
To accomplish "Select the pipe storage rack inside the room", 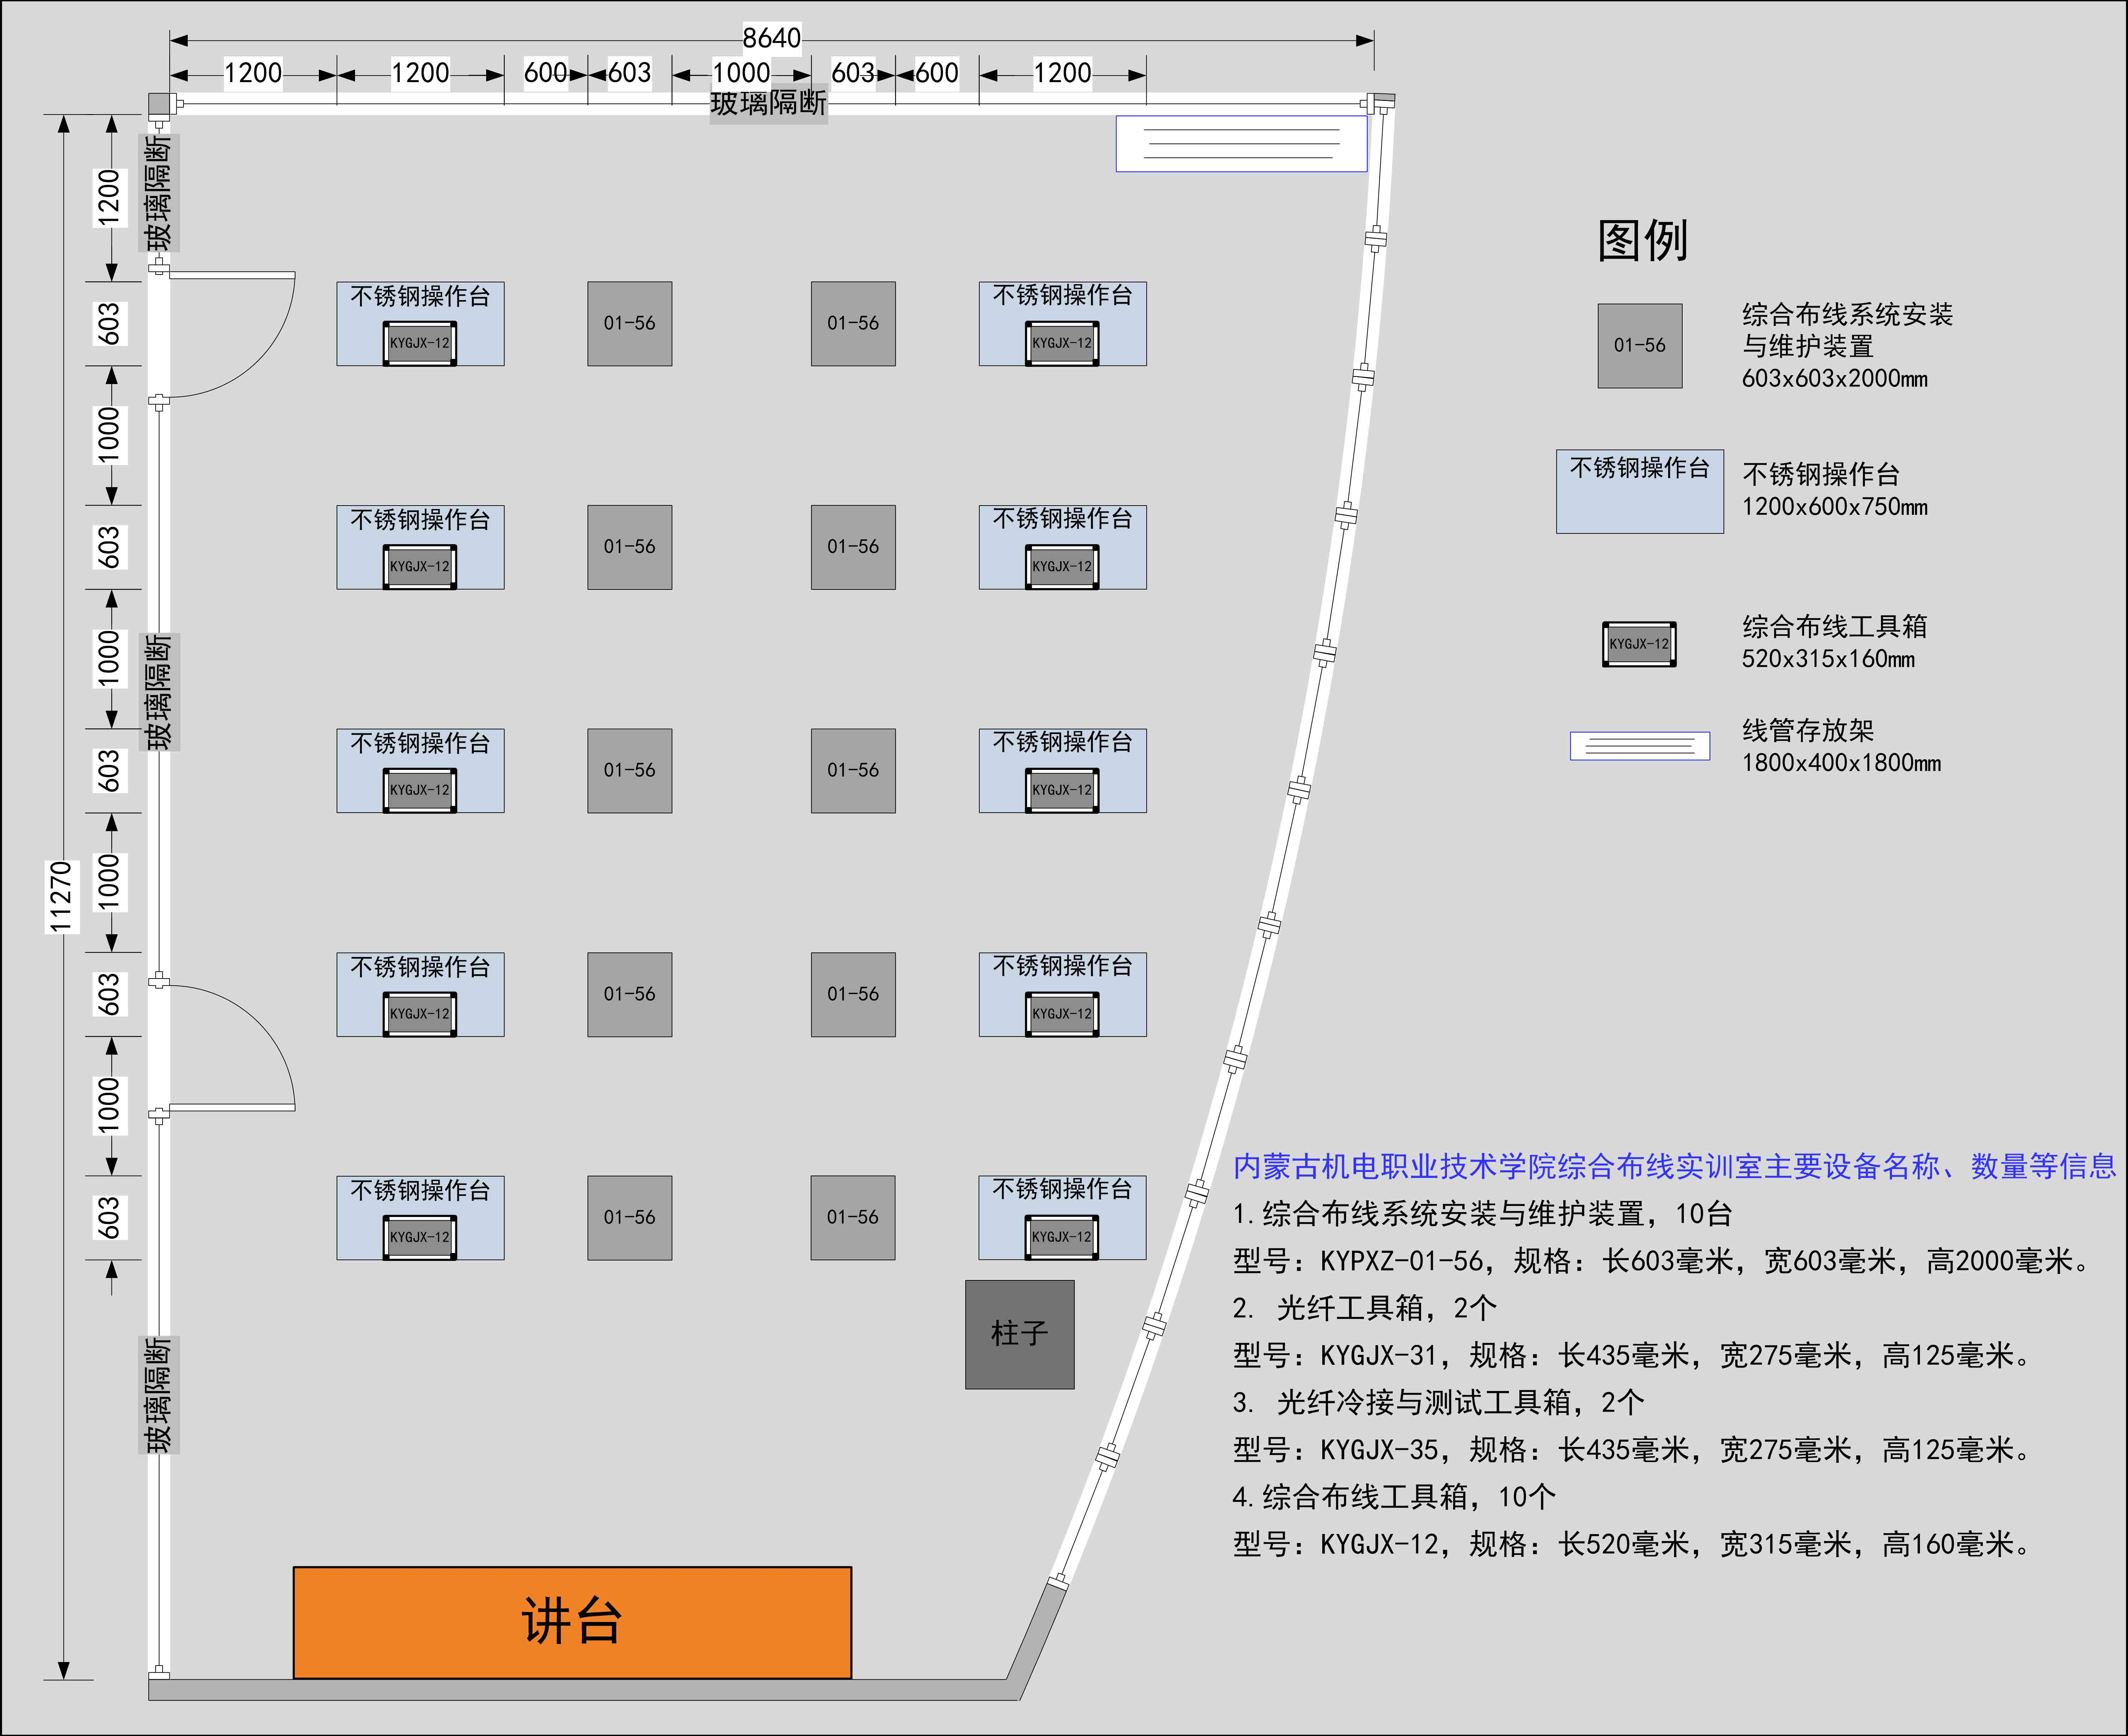I will tap(1241, 144).
